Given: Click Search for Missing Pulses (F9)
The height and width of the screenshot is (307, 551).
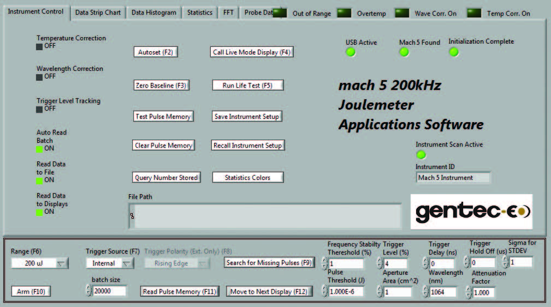Looking at the screenshot, I should point(269,263).
